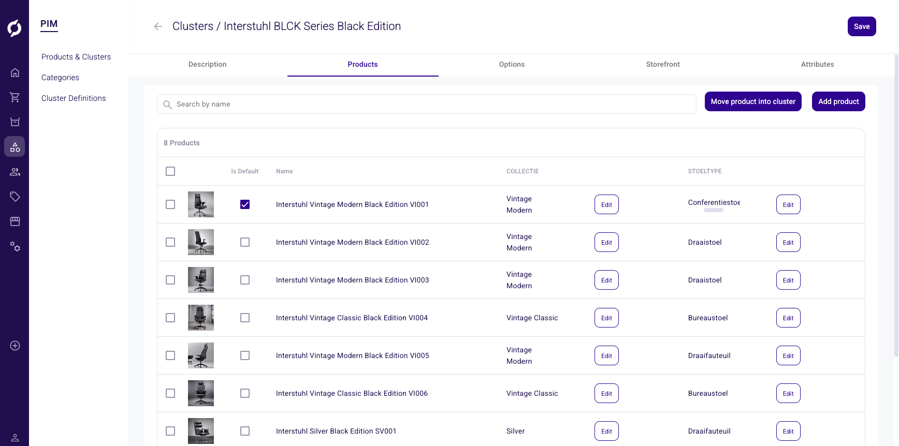Image resolution: width=899 pixels, height=446 pixels.
Task: Click Move product into cluster
Action: click(x=753, y=101)
